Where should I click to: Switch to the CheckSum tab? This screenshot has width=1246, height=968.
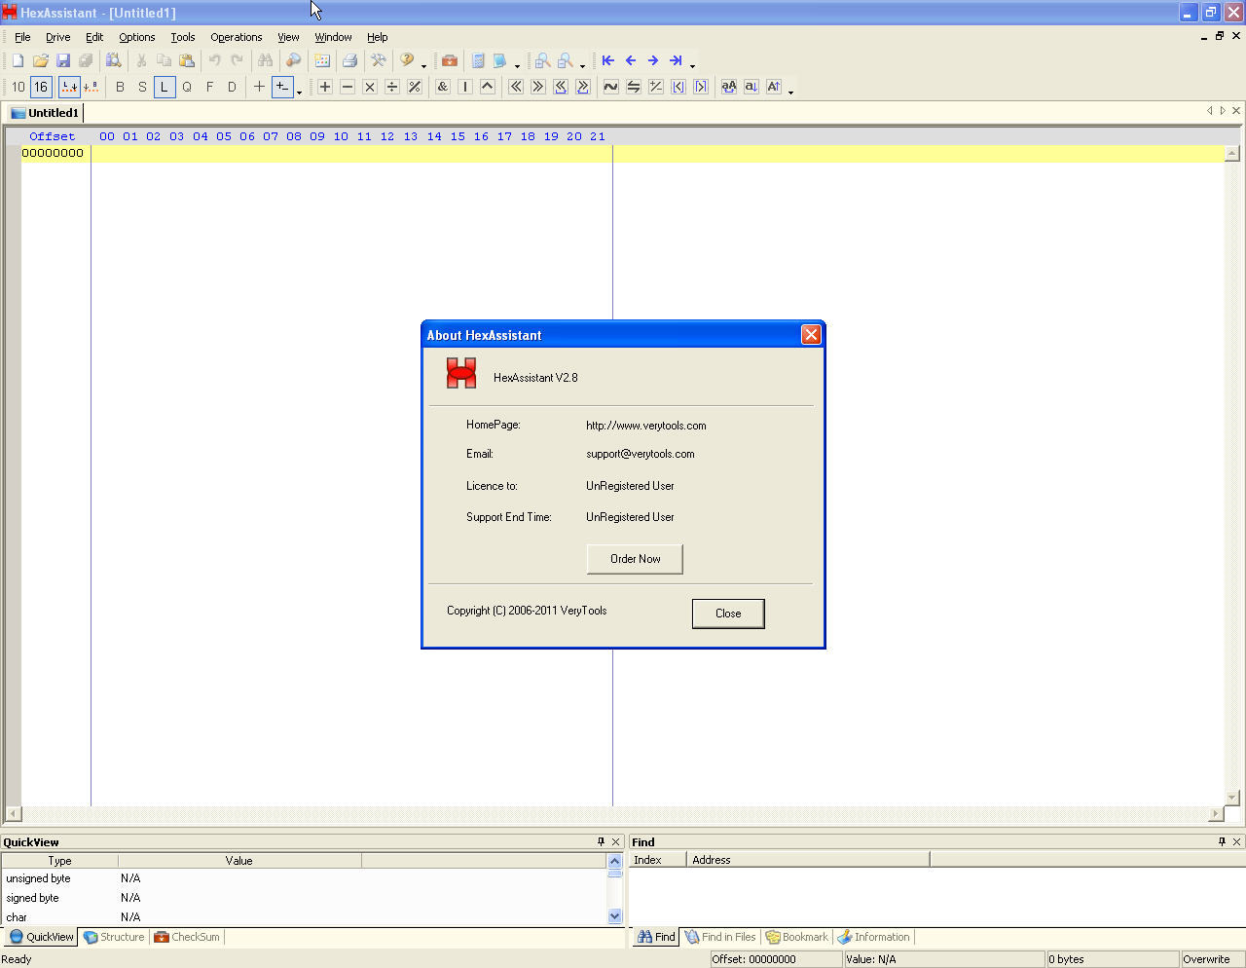coord(187,937)
